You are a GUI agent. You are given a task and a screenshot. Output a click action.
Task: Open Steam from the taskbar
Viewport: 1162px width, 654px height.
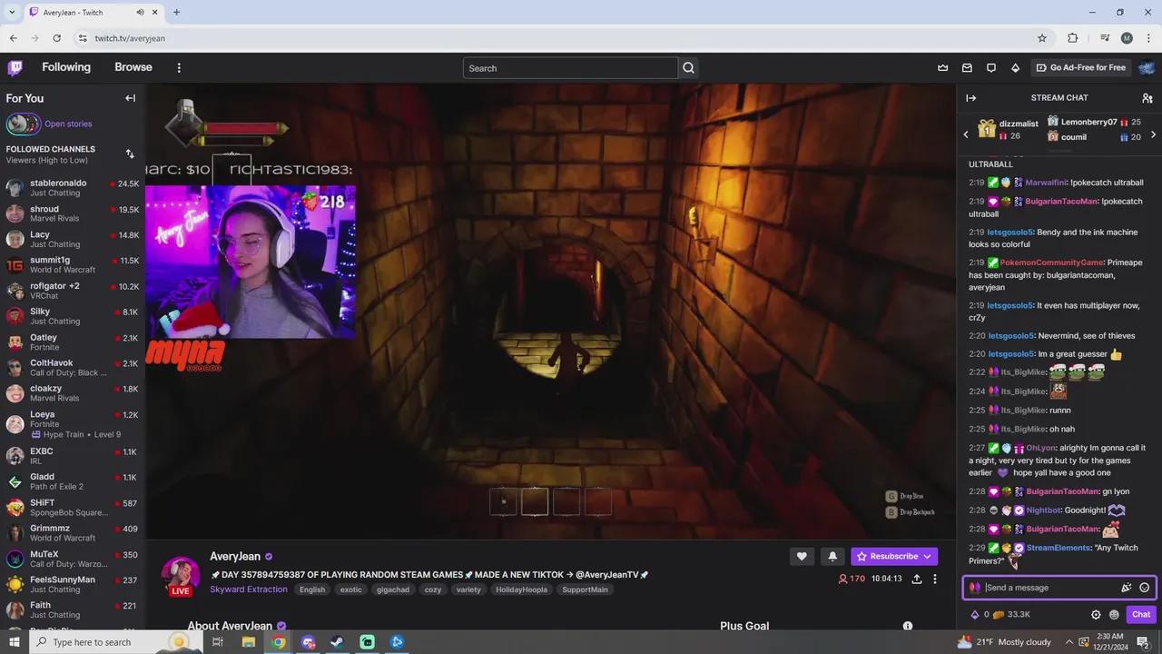tap(337, 642)
